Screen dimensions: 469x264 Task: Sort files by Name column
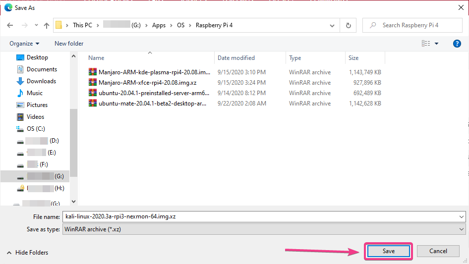pos(96,57)
